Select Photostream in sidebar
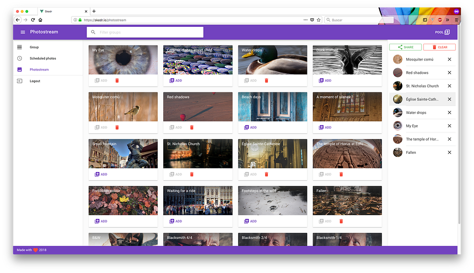Viewport: 474px width, 273px height. click(39, 70)
